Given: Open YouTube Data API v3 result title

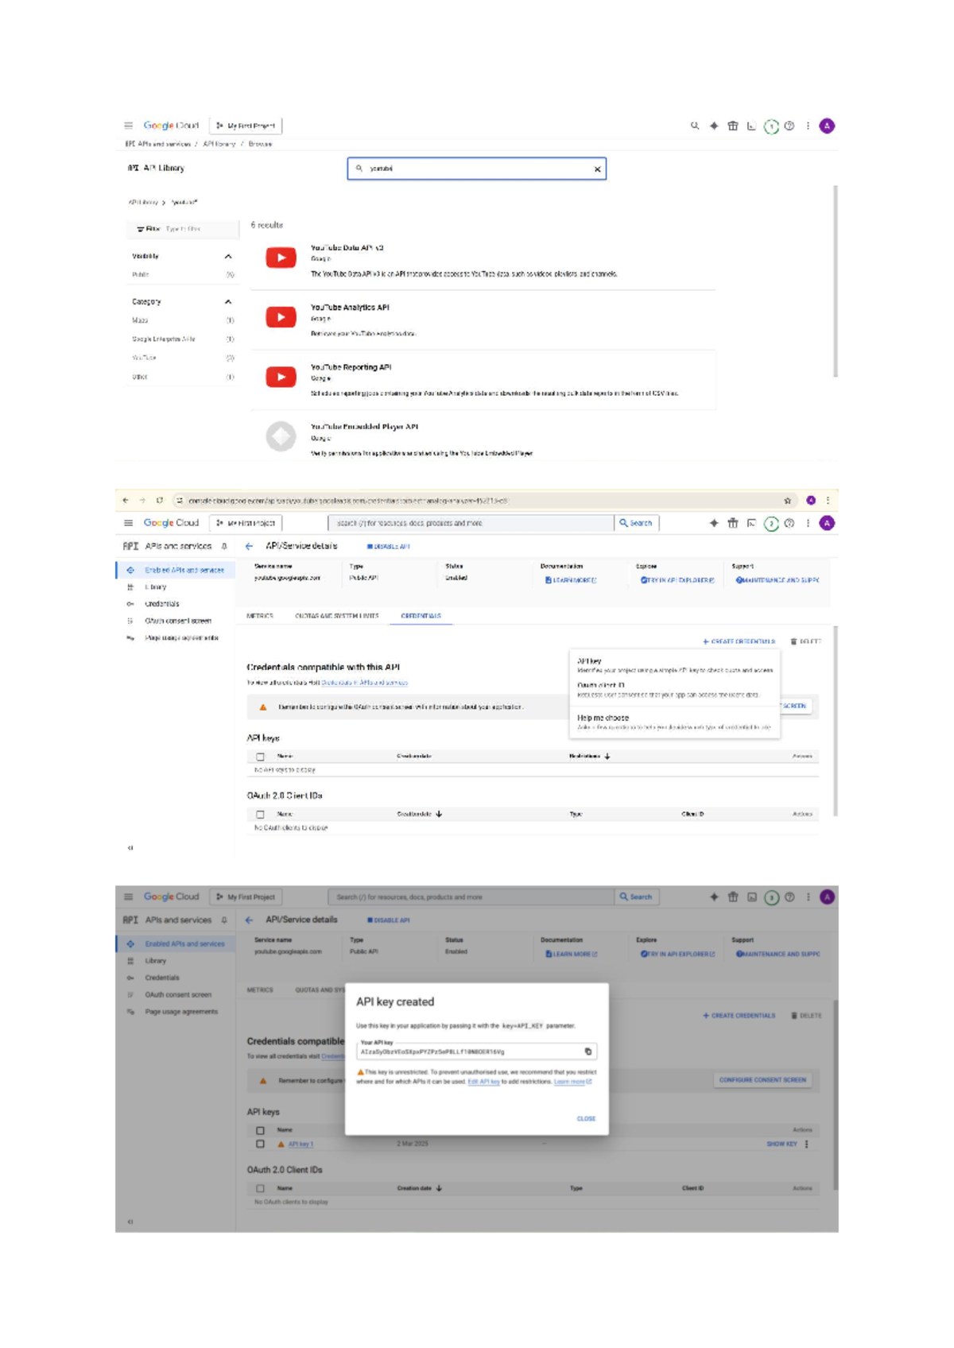Looking at the screenshot, I should (347, 248).
